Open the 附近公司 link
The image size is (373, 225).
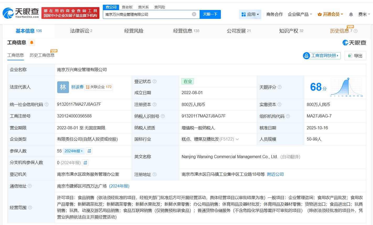click(x=275, y=174)
